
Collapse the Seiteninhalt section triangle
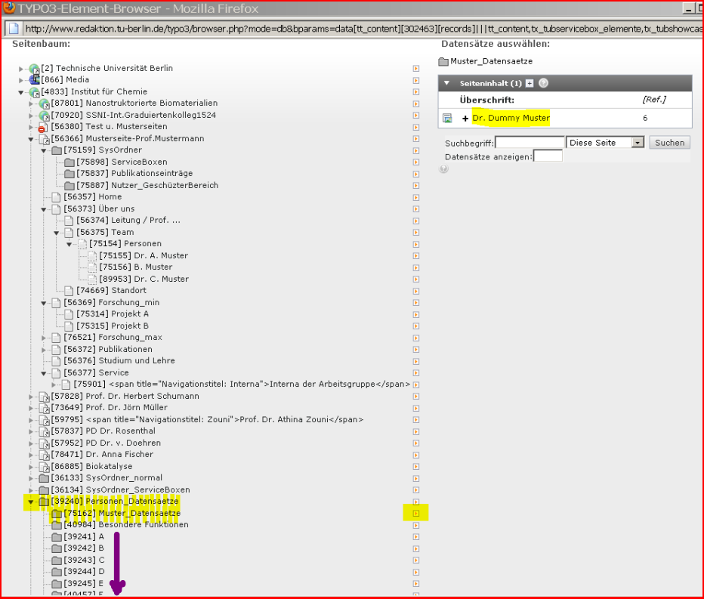[x=447, y=84]
